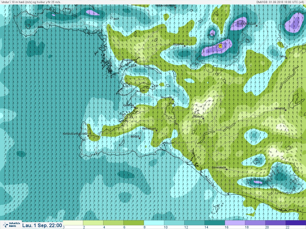The height and width of the screenshot is (229, 306).
Task: Click the Þingvellir station label
Action: click(166, 97)
